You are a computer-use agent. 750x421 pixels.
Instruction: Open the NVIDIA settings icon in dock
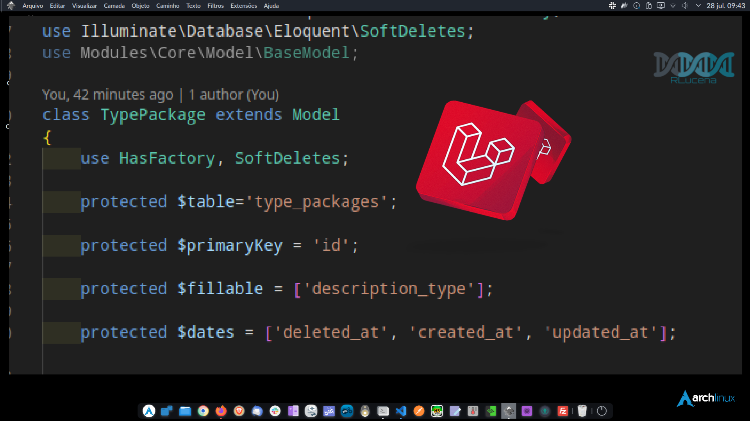click(x=491, y=411)
